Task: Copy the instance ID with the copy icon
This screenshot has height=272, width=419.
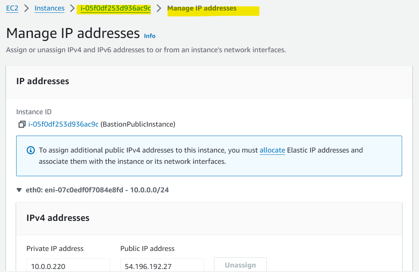Action: [x=22, y=124]
